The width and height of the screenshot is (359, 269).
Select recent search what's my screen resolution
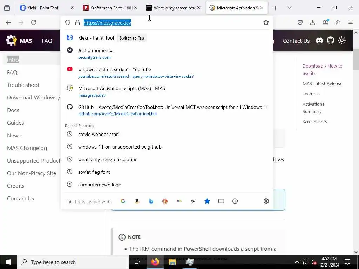coord(167,159)
